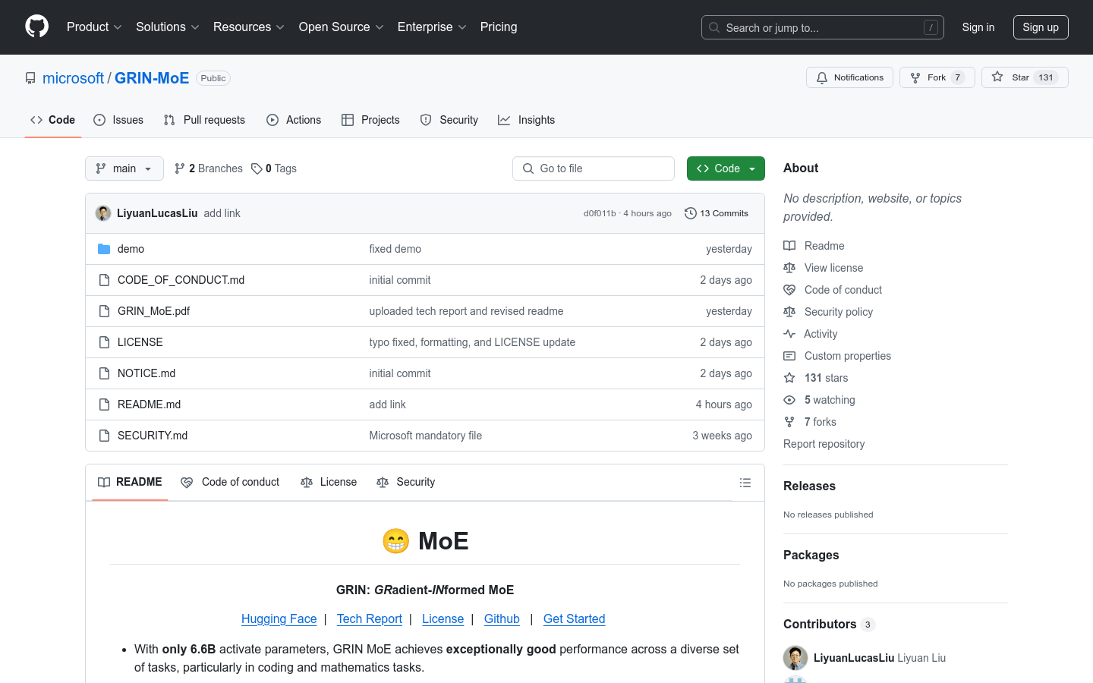Click the View license scale icon
The height and width of the screenshot is (683, 1093).
pos(789,268)
